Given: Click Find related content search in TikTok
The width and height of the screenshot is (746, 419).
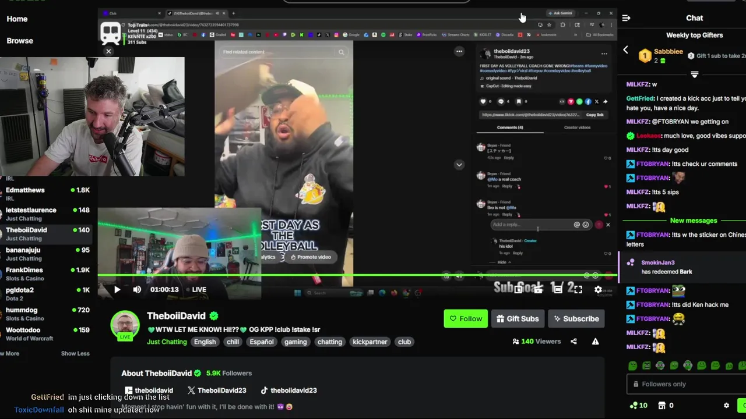Looking at the screenshot, I should point(283,52).
